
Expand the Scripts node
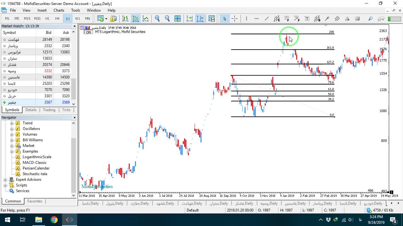point(5,185)
